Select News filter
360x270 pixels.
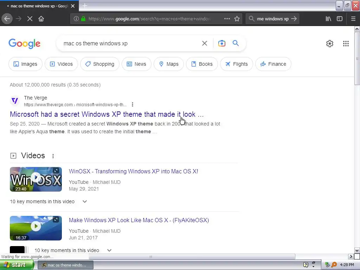click(136, 64)
